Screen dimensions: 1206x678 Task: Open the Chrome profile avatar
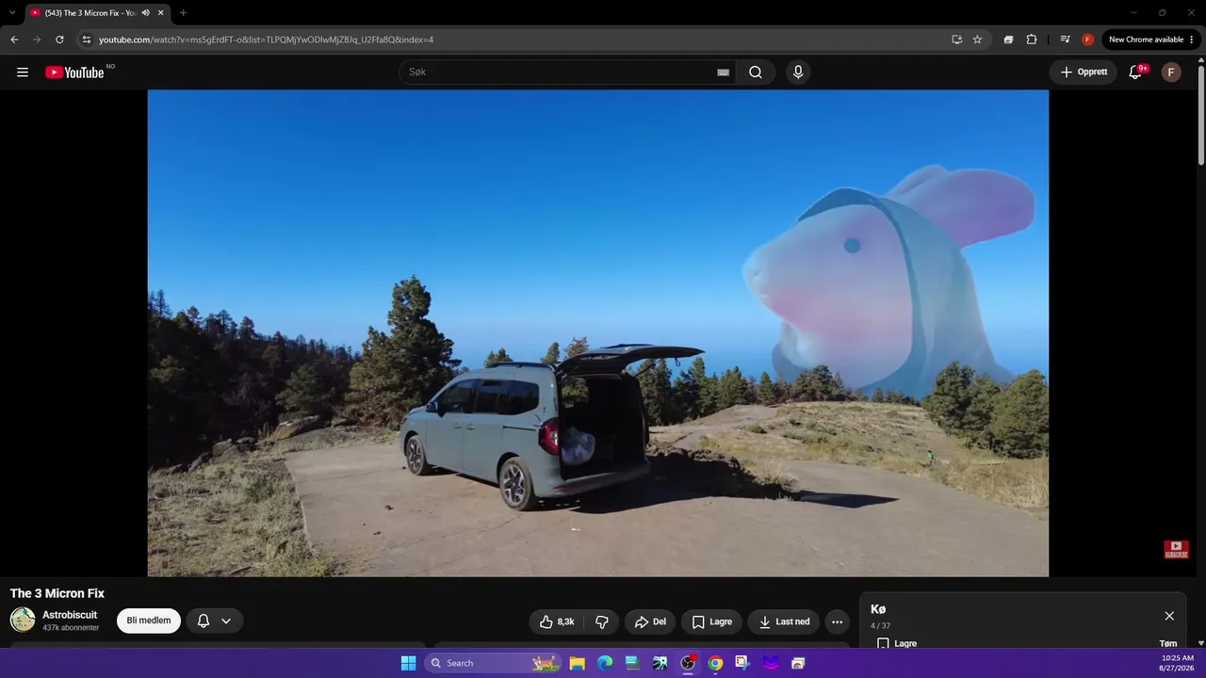1088,40
